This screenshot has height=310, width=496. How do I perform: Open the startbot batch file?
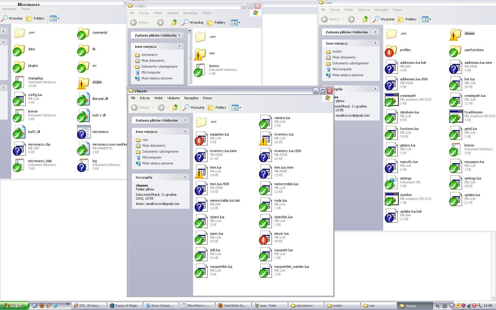click(x=391, y=199)
